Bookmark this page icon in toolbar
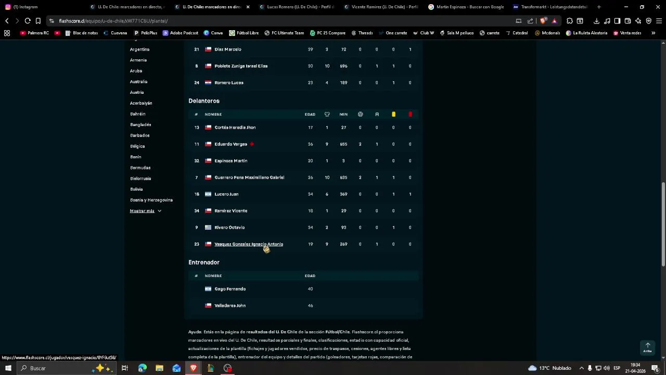The height and width of the screenshot is (375, 666). [x=38, y=21]
